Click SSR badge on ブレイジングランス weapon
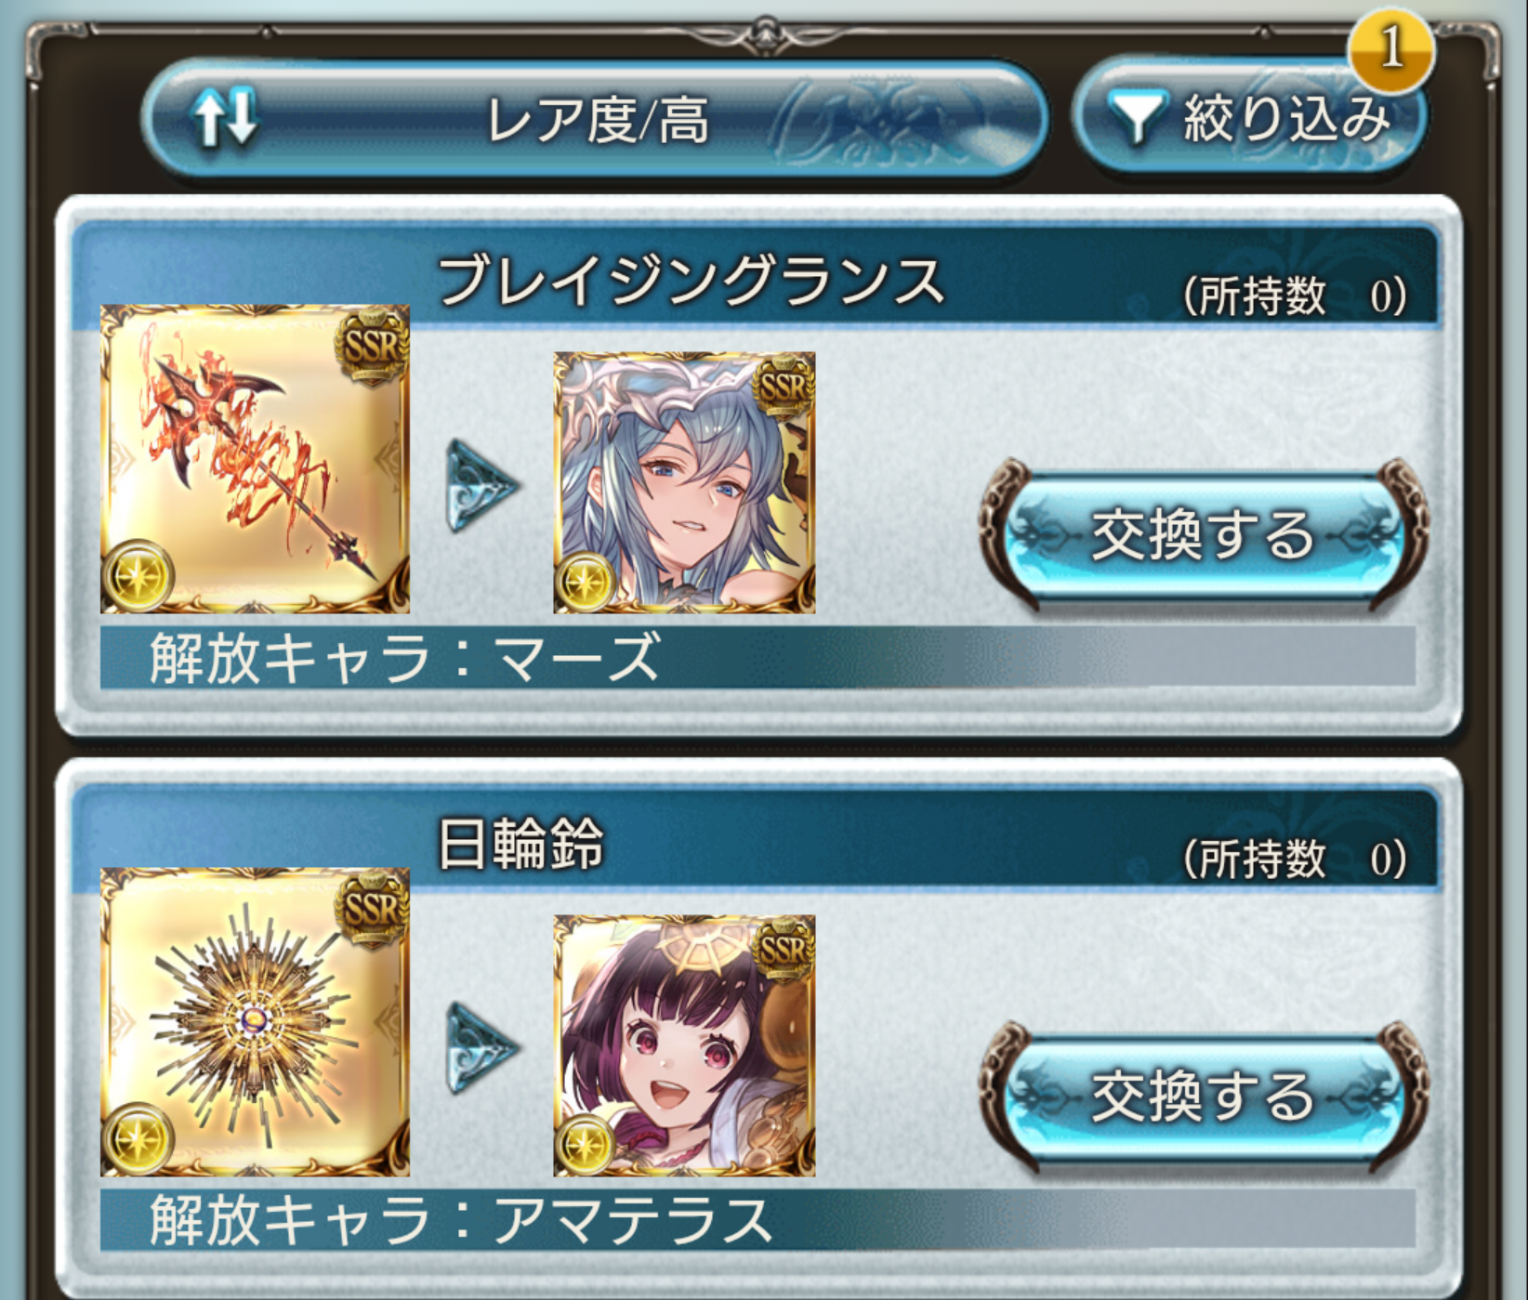This screenshot has height=1300, width=1528. pos(372,345)
